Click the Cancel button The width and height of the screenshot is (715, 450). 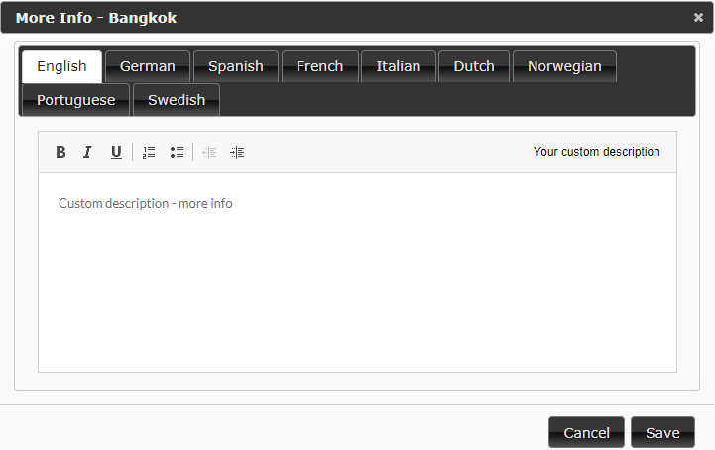[586, 432]
